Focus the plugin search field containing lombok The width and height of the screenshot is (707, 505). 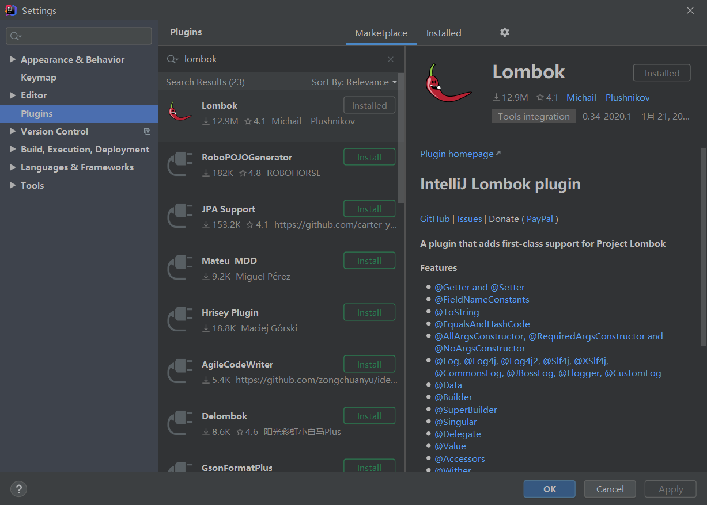281,59
